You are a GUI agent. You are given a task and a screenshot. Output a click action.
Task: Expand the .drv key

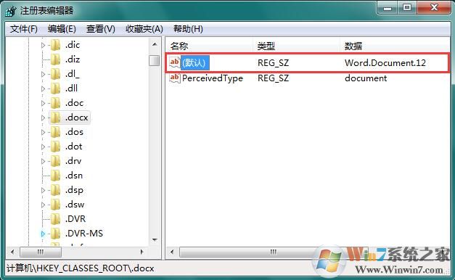pos(43,161)
